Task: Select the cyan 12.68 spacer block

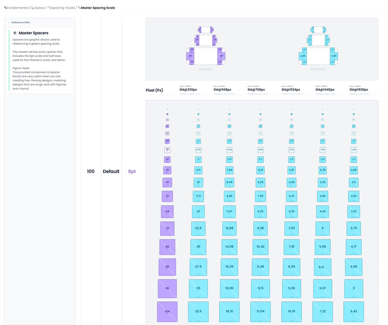Action: pyautogui.click(x=229, y=228)
